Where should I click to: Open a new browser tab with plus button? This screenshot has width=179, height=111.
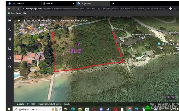[x=113, y=3]
